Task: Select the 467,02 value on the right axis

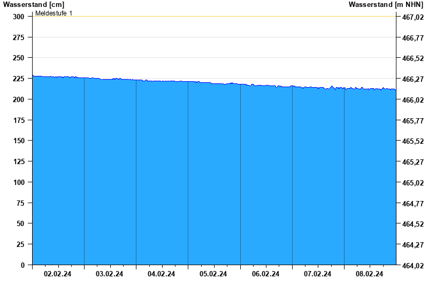Action: click(412, 18)
